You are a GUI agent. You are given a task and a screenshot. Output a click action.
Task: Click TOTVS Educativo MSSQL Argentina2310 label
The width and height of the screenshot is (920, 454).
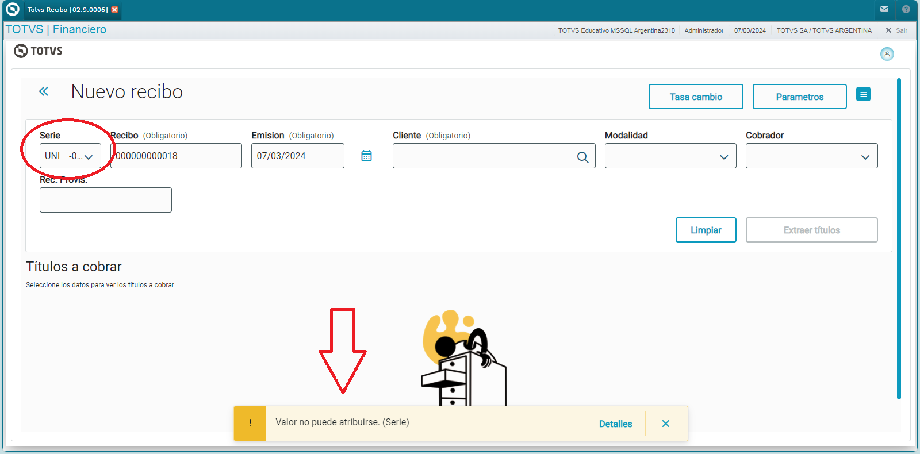[x=616, y=30]
